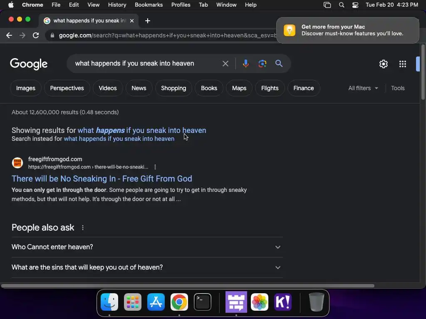Open the Google apps grid
This screenshot has height=319, width=426.
pyautogui.click(x=403, y=64)
